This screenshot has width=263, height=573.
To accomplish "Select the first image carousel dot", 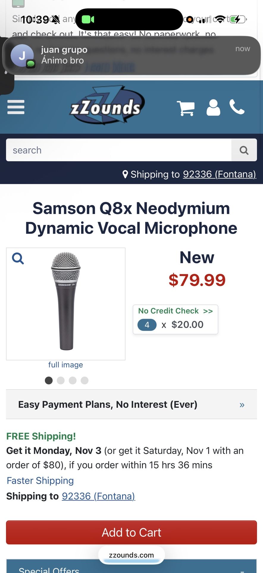I will (x=49, y=381).
